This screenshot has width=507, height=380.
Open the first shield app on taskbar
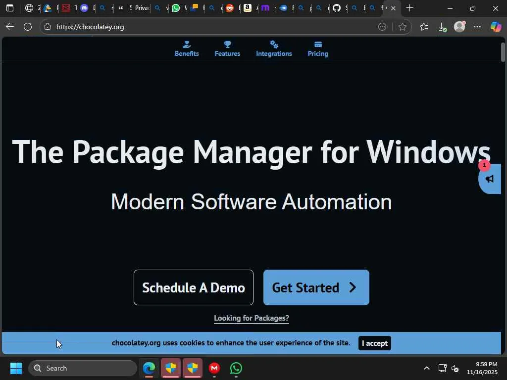[x=171, y=368]
